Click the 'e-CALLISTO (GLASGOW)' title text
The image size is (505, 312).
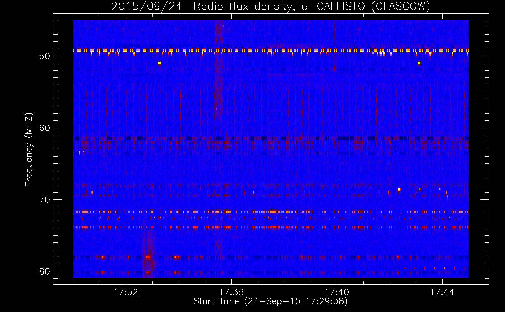pyautogui.click(x=366, y=6)
